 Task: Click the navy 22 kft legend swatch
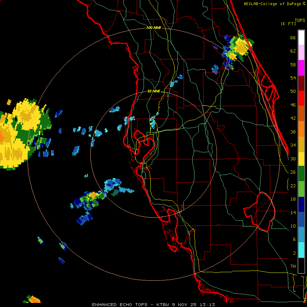[301, 204]
